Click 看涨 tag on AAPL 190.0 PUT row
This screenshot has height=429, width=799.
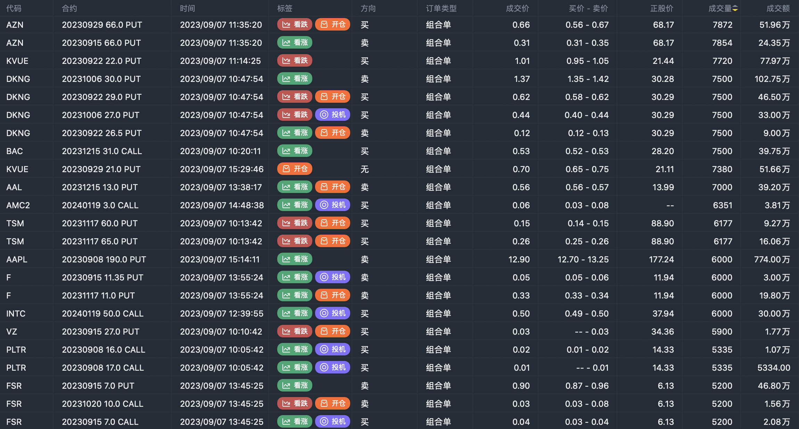pos(295,259)
